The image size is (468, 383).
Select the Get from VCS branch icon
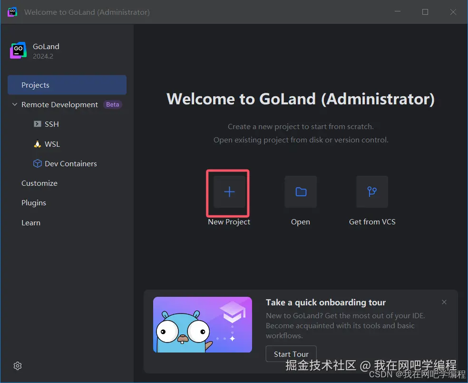tap(372, 192)
